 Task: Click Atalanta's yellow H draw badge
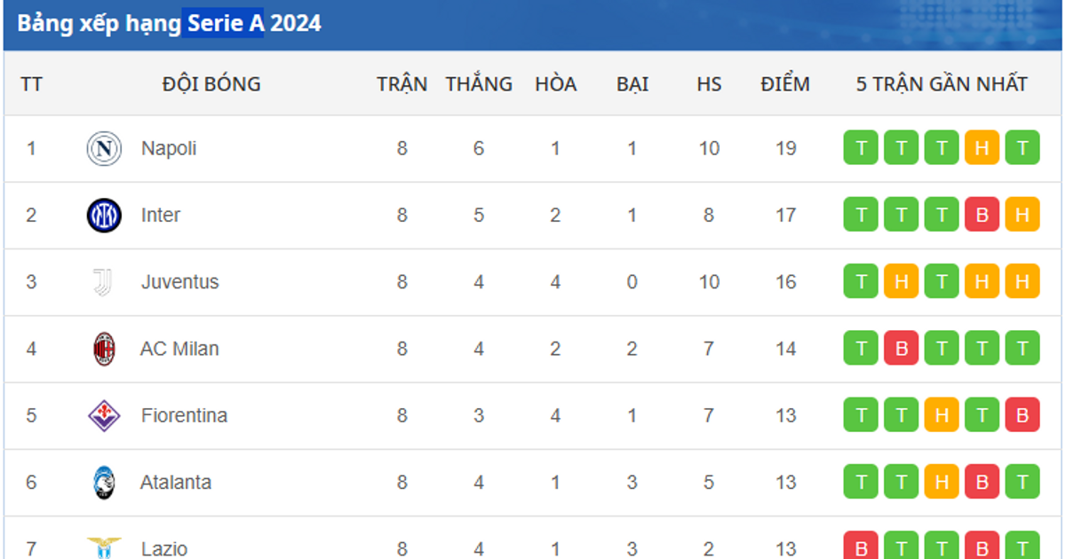coord(942,483)
